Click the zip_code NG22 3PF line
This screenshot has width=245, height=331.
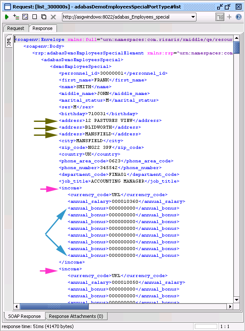point(101,148)
